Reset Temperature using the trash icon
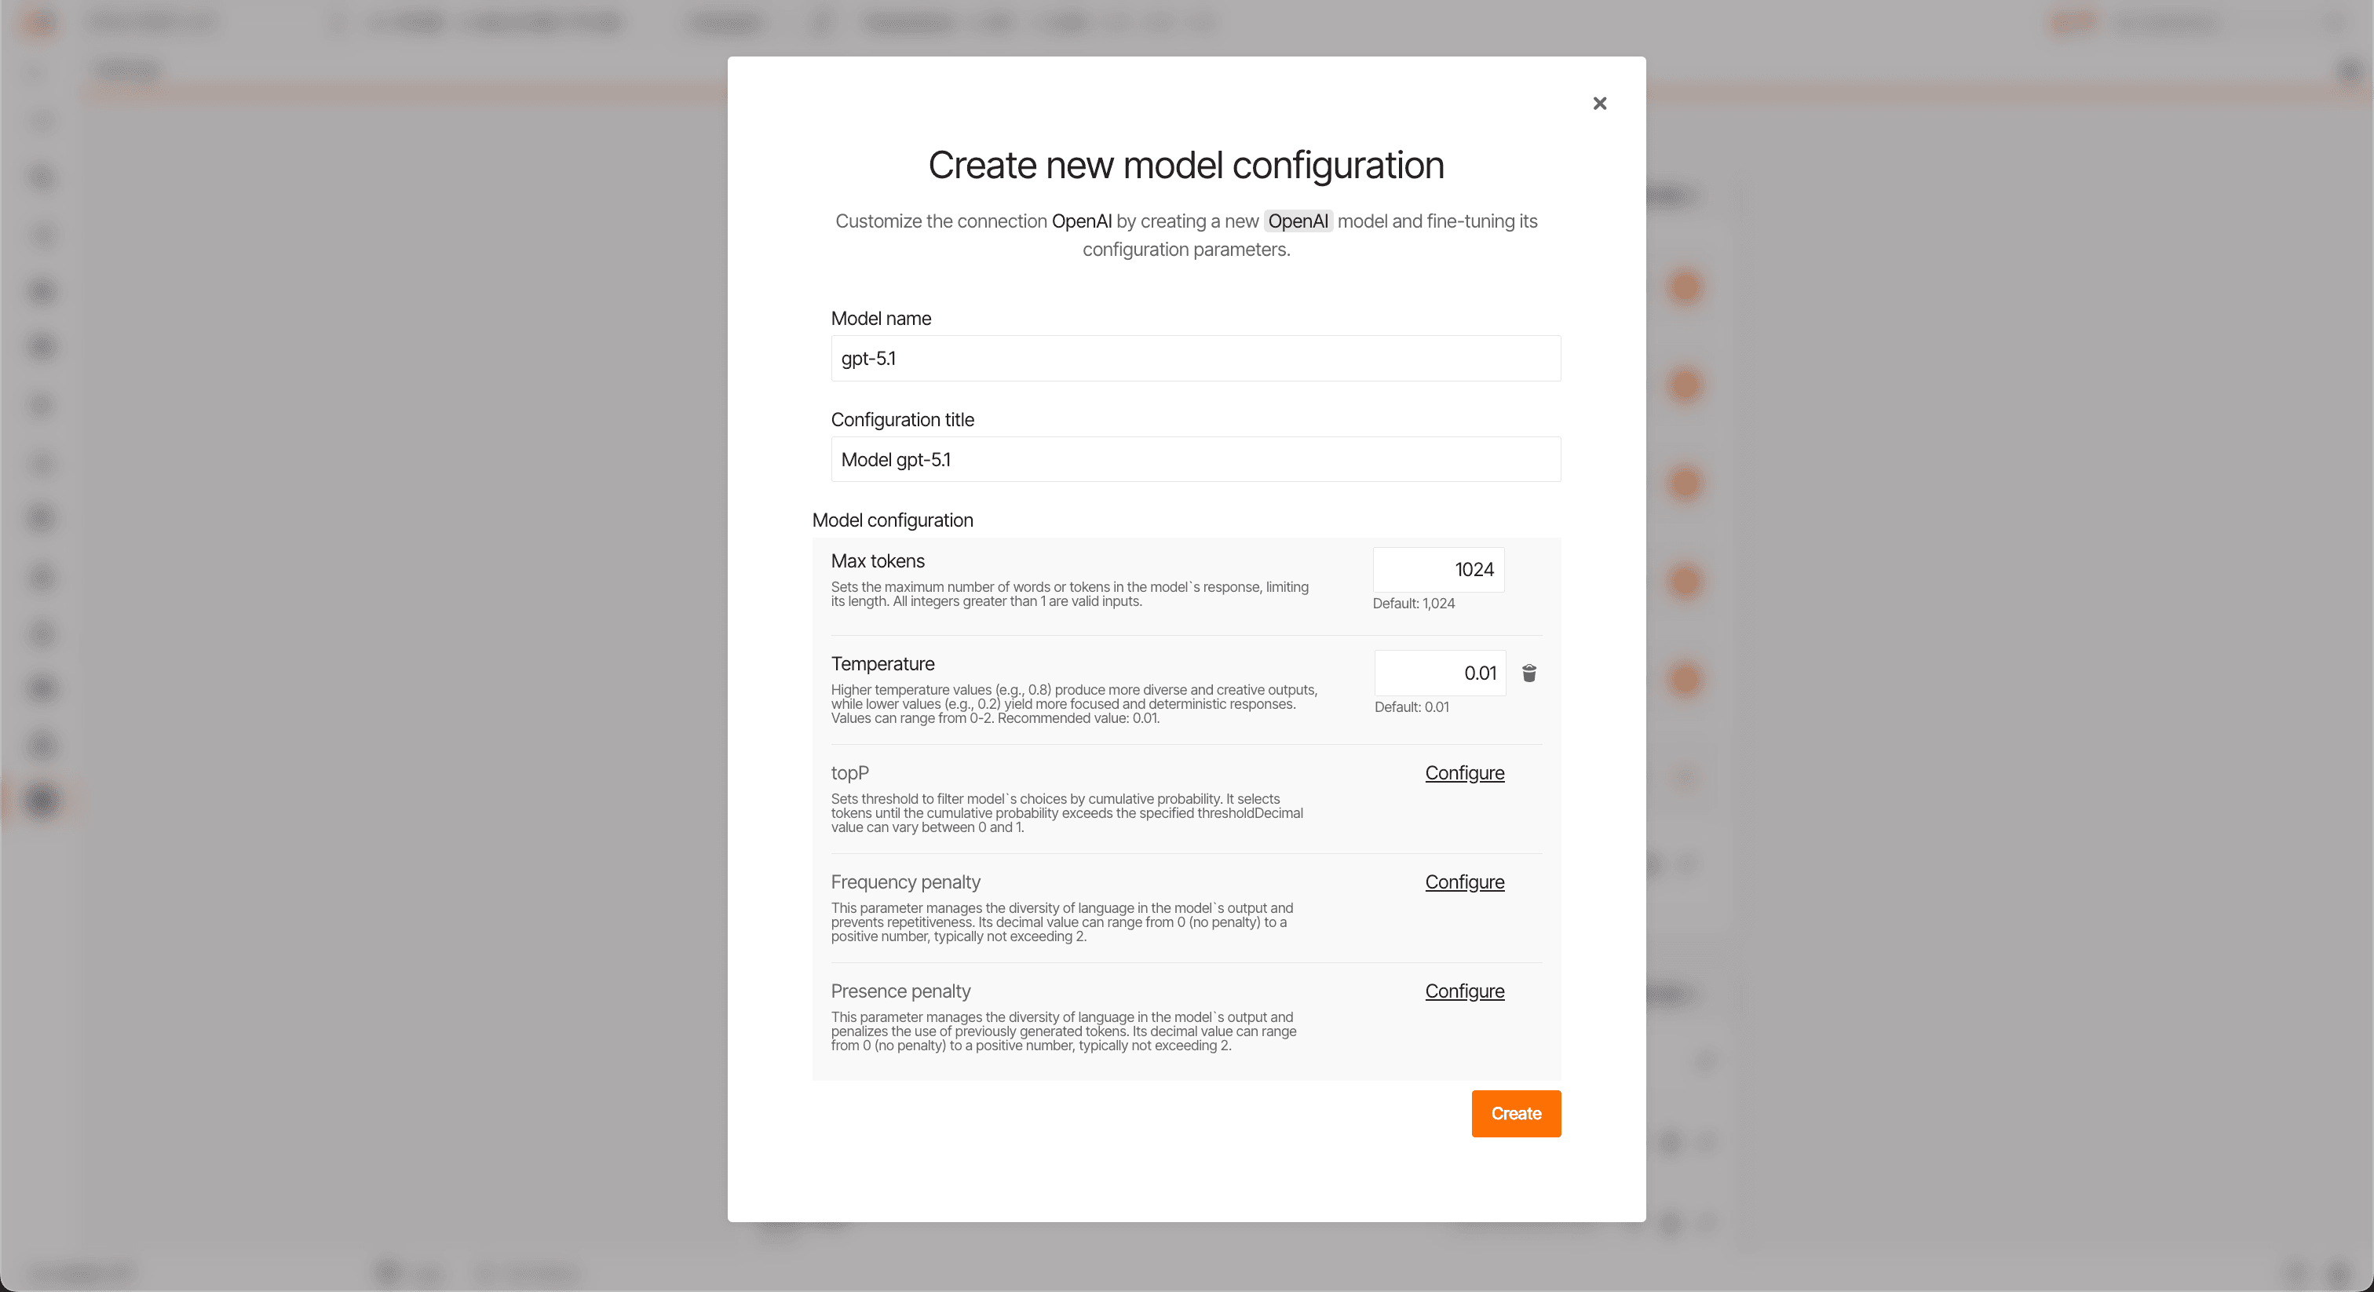 pos(1529,673)
